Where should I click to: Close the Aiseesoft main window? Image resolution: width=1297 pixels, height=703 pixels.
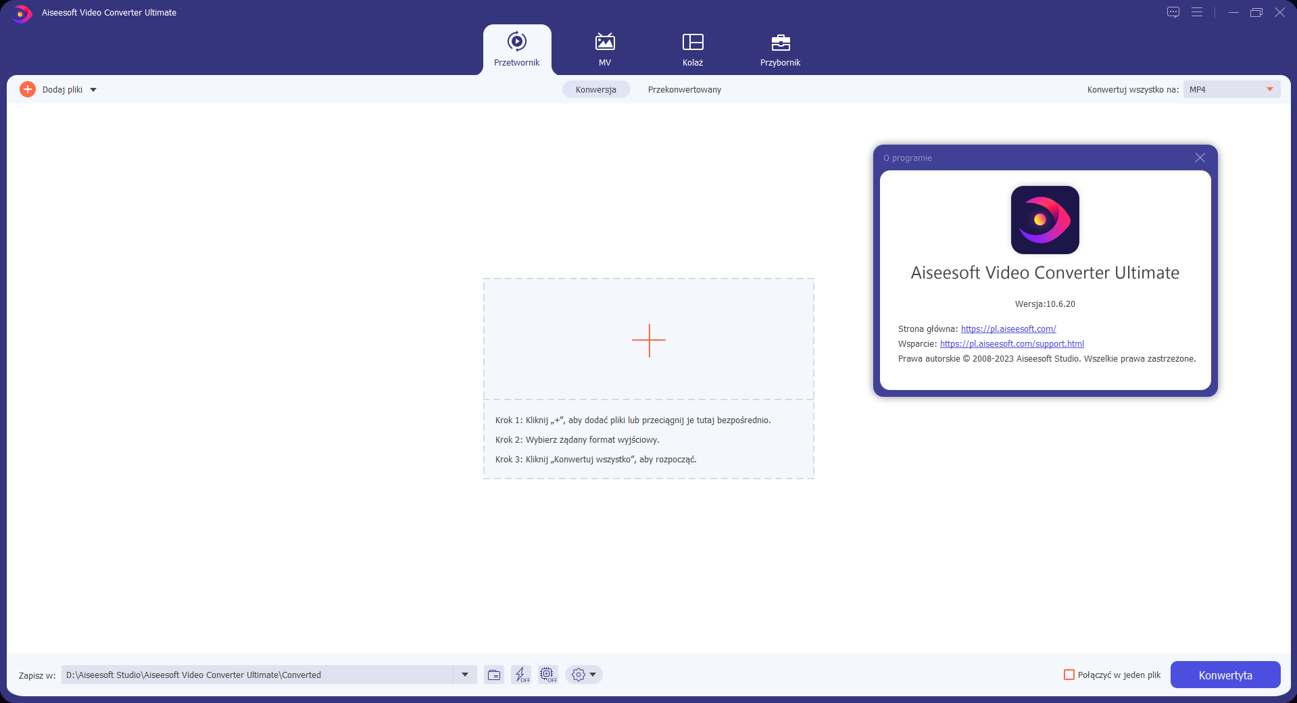pyautogui.click(x=1279, y=12)
